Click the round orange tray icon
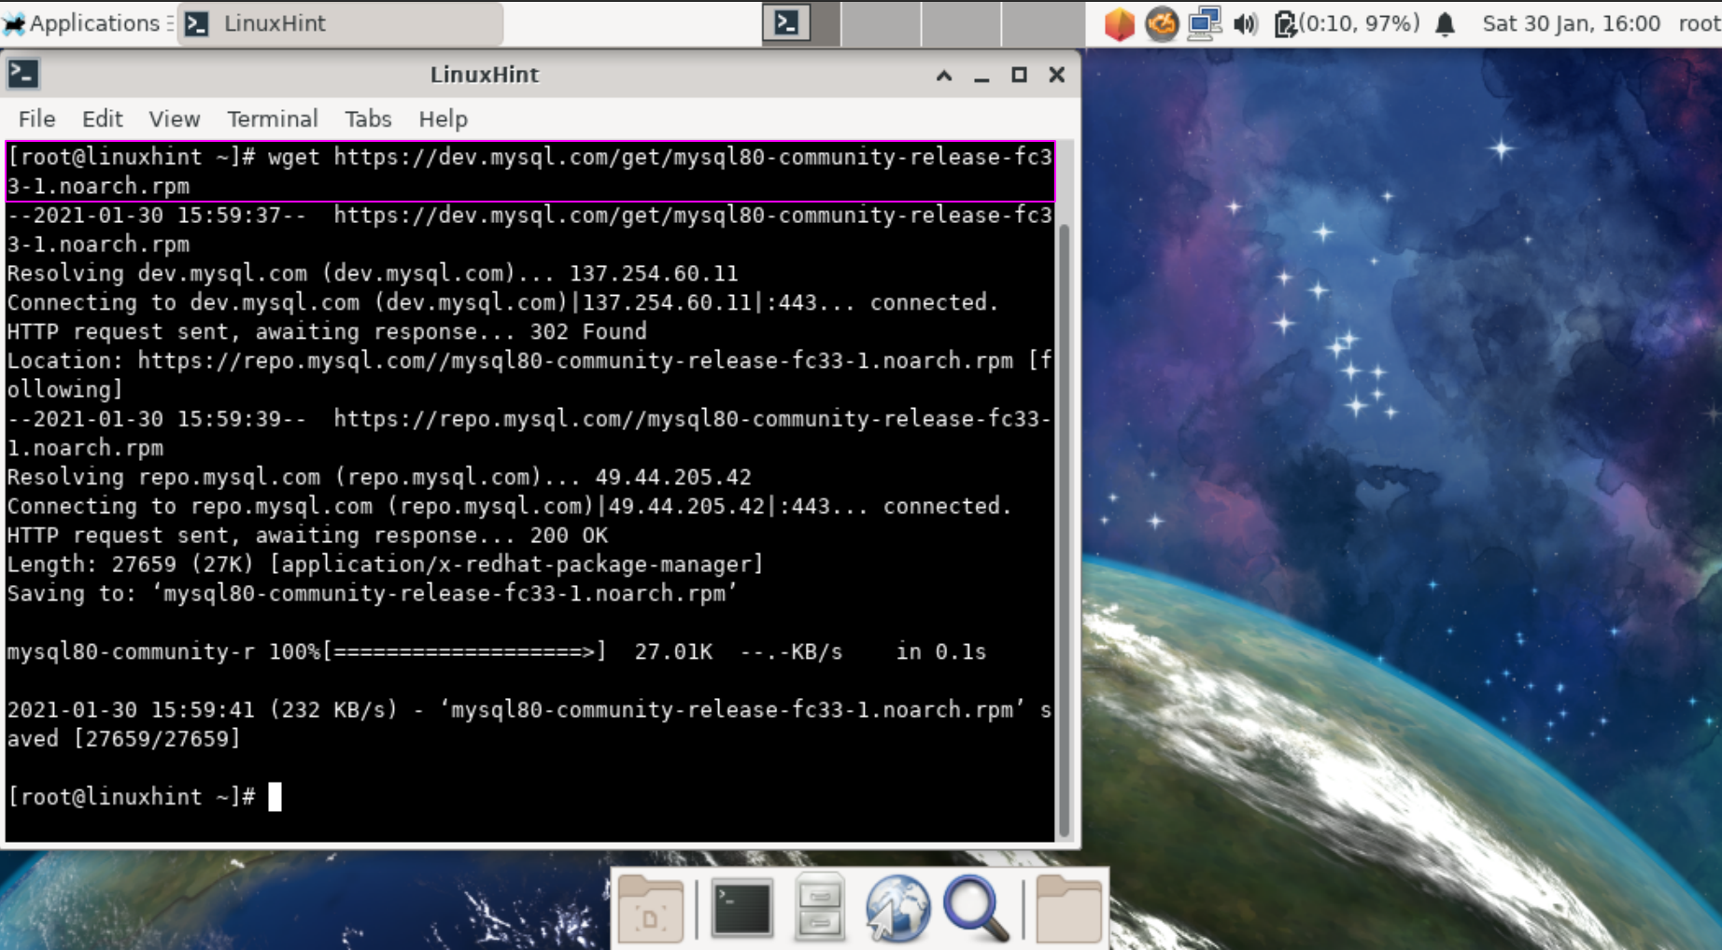 (x=1162, y=23)
